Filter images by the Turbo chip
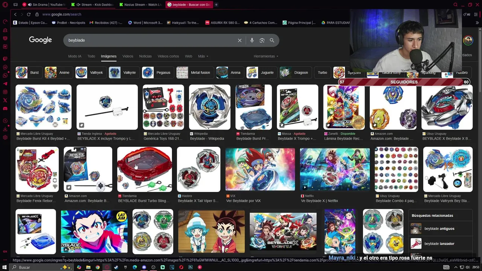This screenshot has width=482, height=271. click(322, 73)
